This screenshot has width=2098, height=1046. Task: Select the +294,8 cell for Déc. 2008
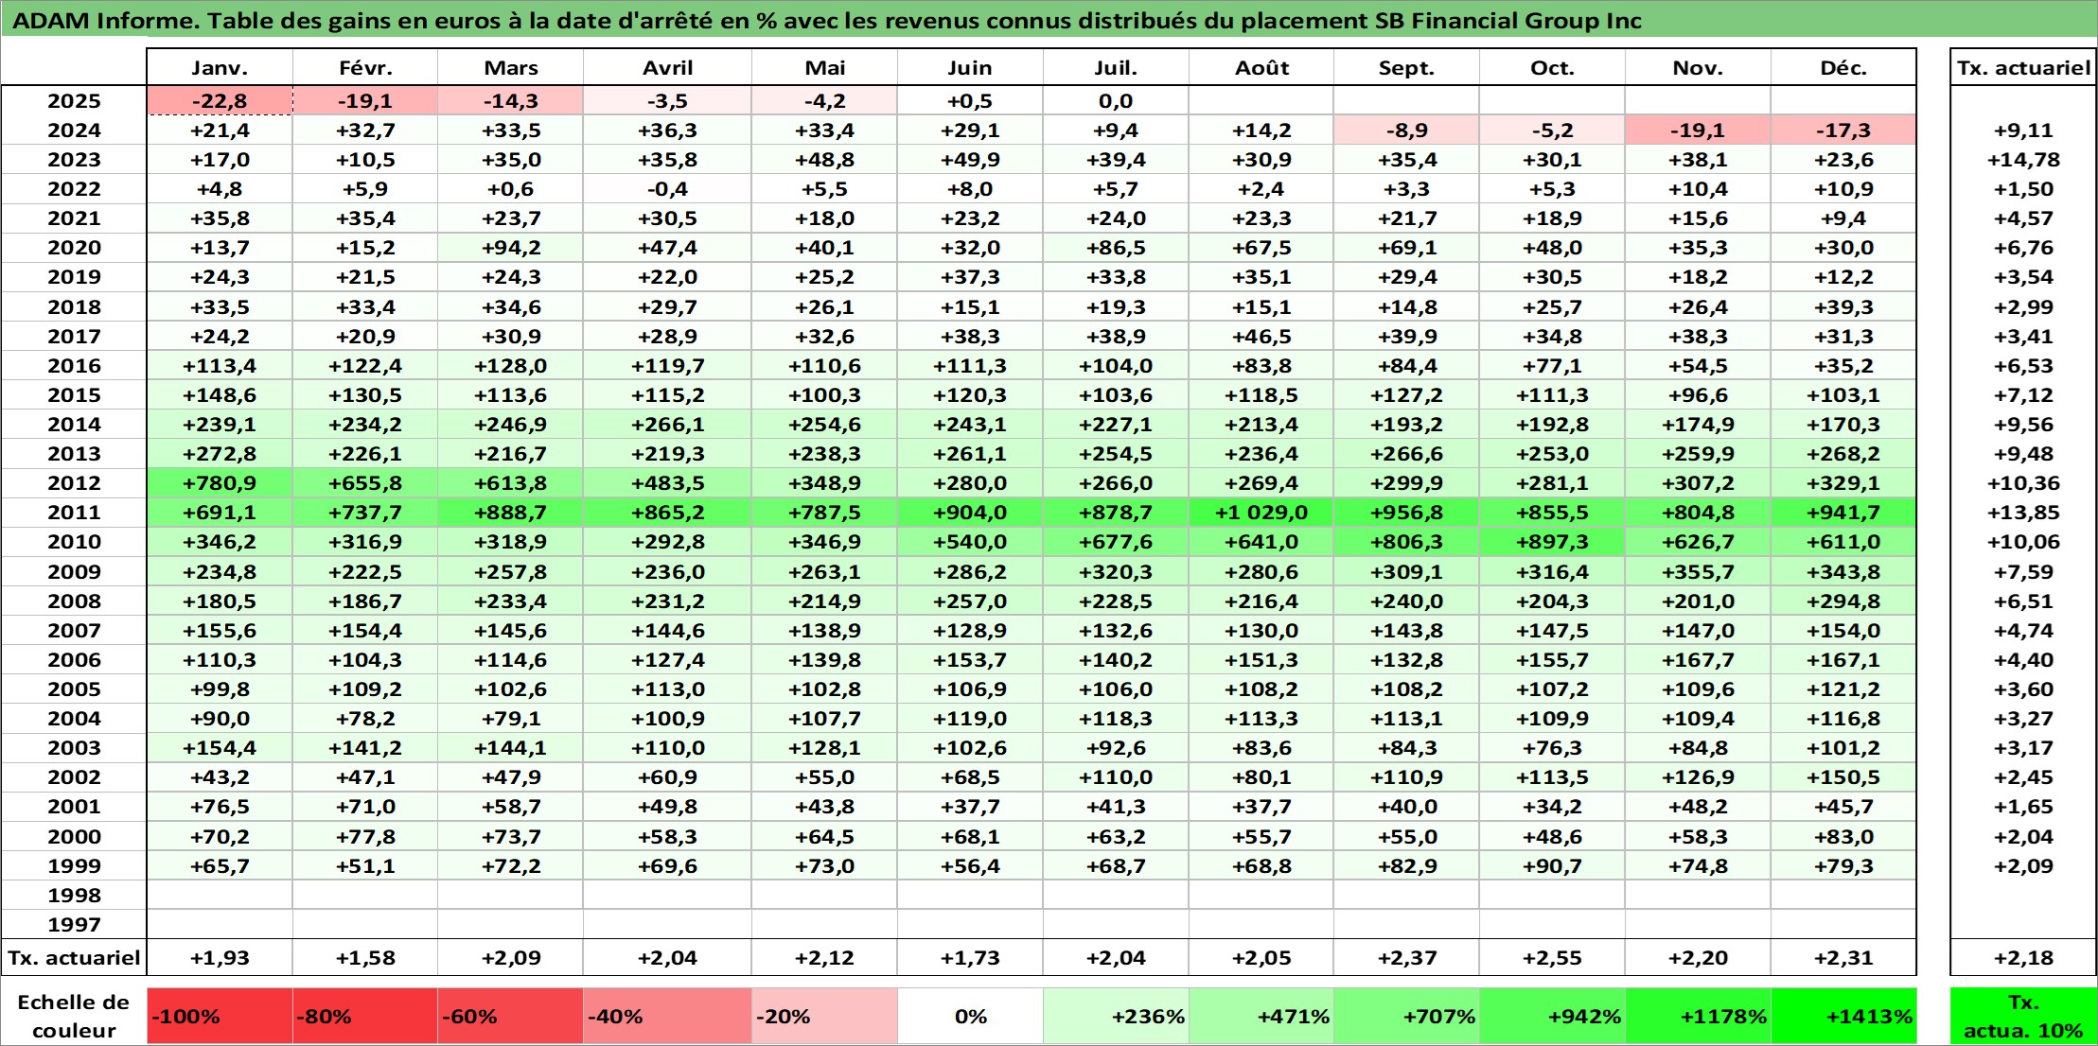pos(1843,601)
